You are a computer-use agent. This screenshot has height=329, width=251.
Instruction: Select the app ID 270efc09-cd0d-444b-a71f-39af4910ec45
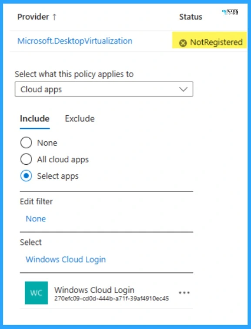pos(111,299)
